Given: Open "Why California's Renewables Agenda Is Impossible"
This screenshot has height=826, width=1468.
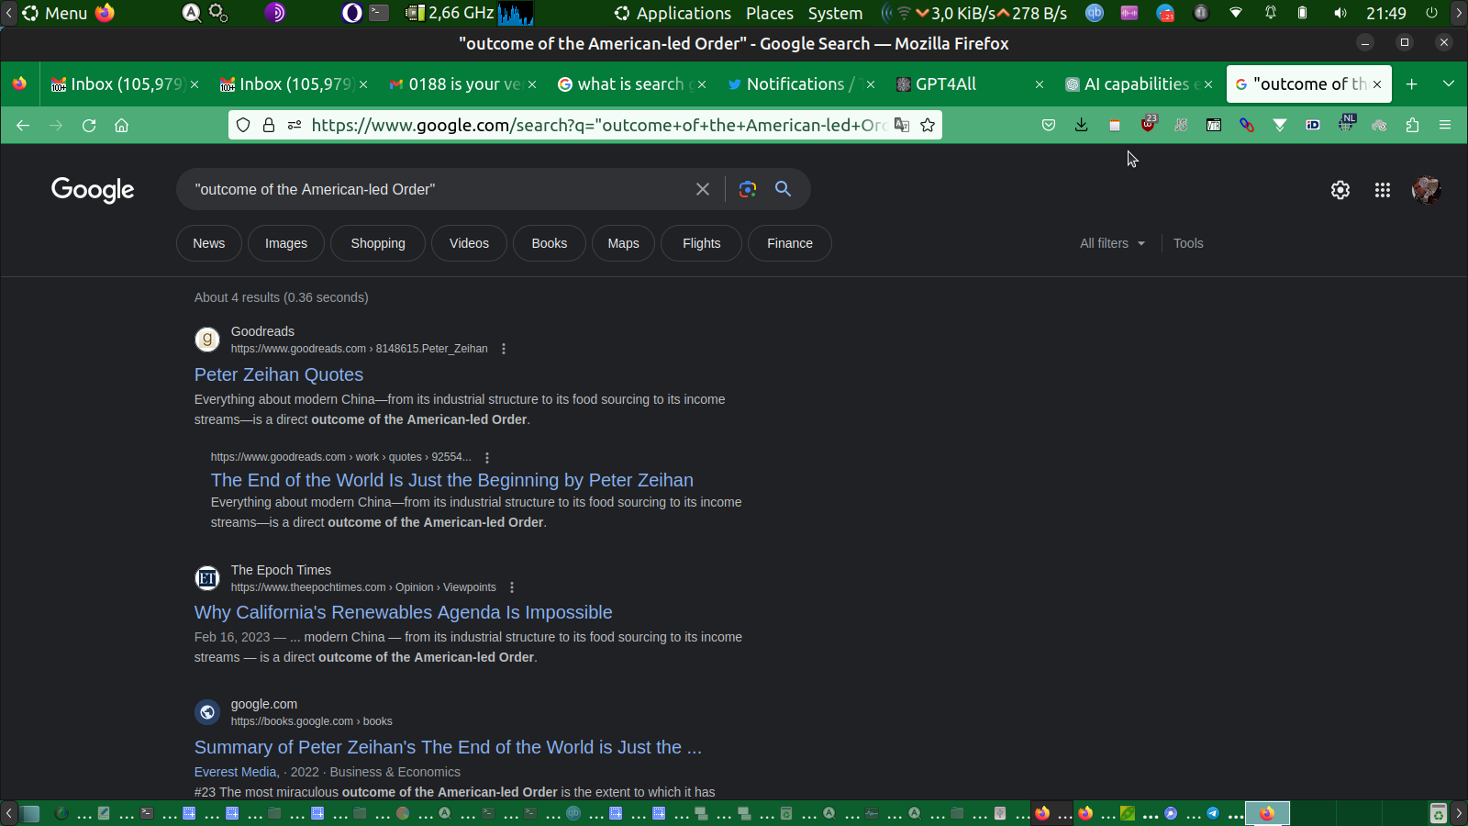Looking at the screenshot, I should coord(404,612).
